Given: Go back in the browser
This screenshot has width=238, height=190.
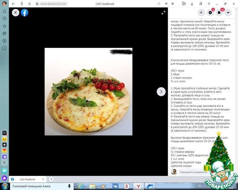Looking at the screenshot, I should click(14, 4).
